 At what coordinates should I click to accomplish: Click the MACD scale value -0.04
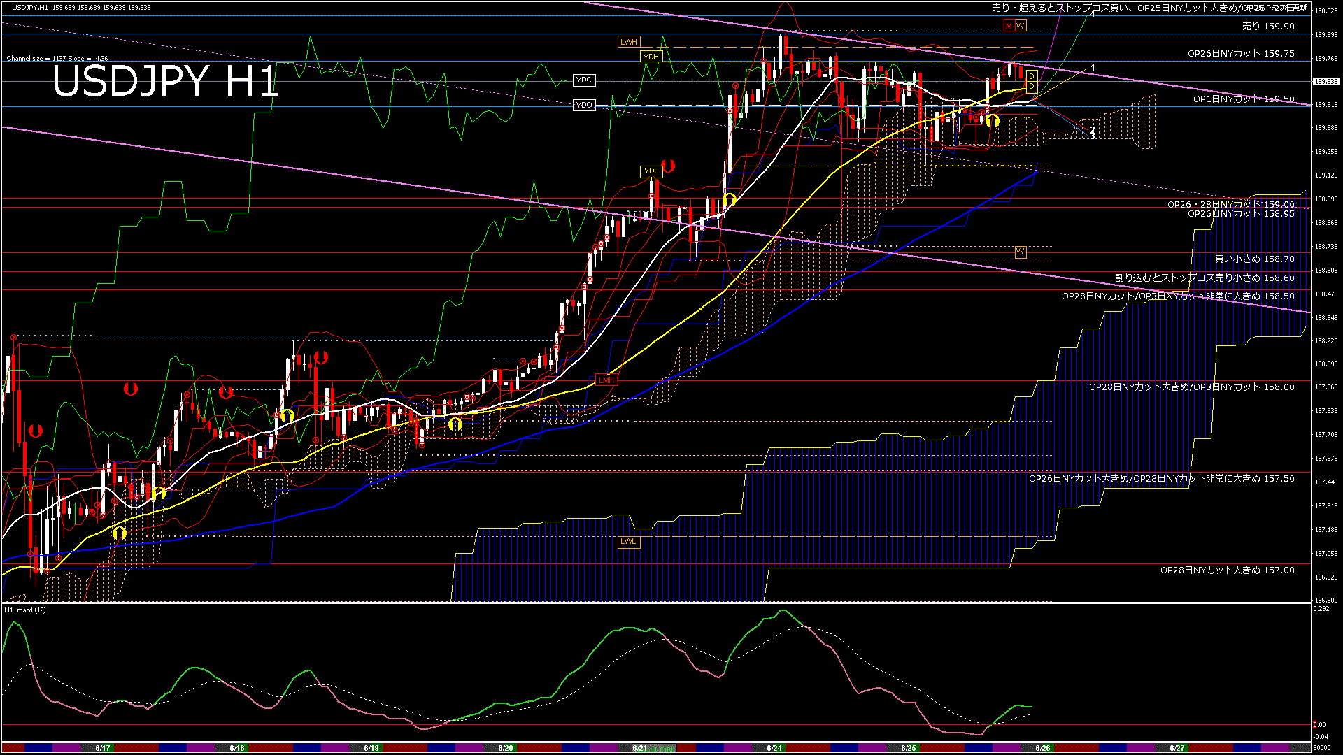pos(1321,736)
